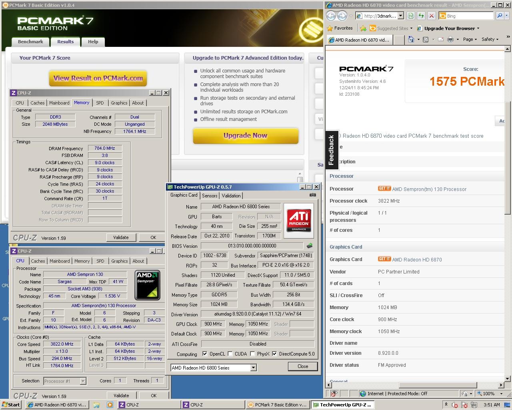Toggle Compatibility View icon in address bar
The height and width of the screenshot is (410, 512).
(411, 16)
